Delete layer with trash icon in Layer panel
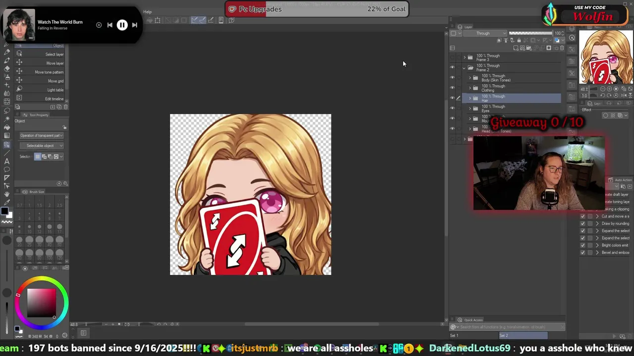 coord(562,48)
